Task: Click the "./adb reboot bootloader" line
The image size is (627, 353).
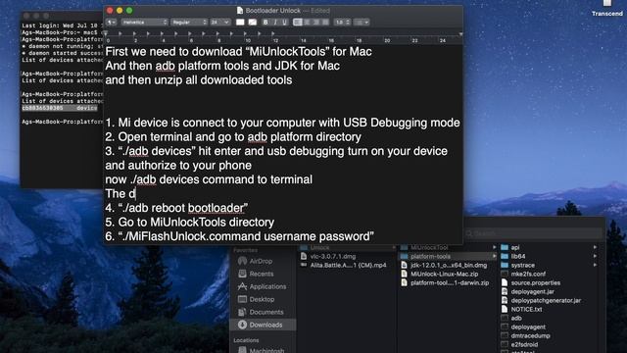Action: (176, 208)
